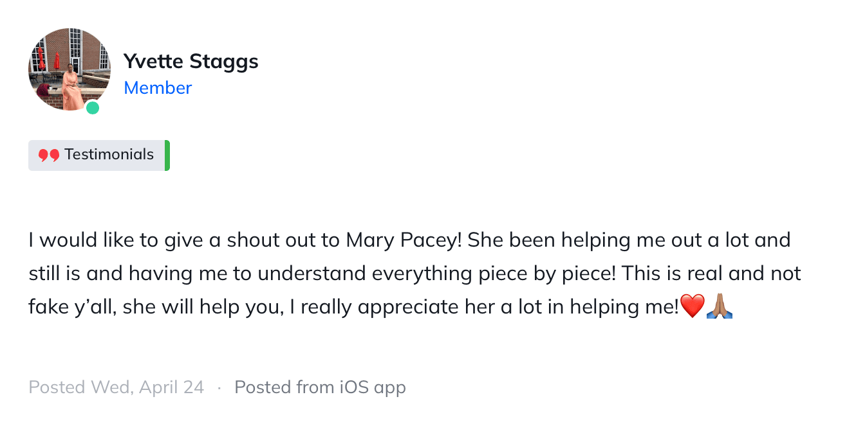Screen dimensions: 847x424
Task: Click the "Posted from iOS app" label
Action: tap(320, 387)
